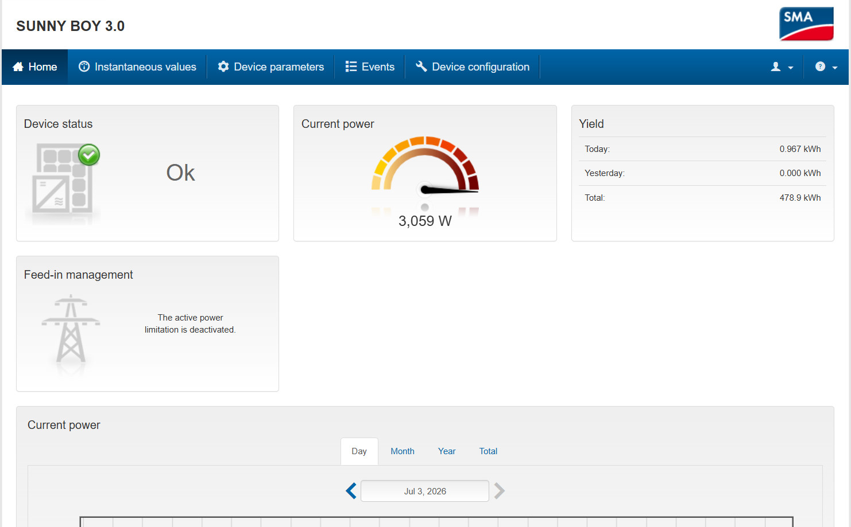851x527 pixels.
Task: Click the Feed-in management heading
Action: 78,275
